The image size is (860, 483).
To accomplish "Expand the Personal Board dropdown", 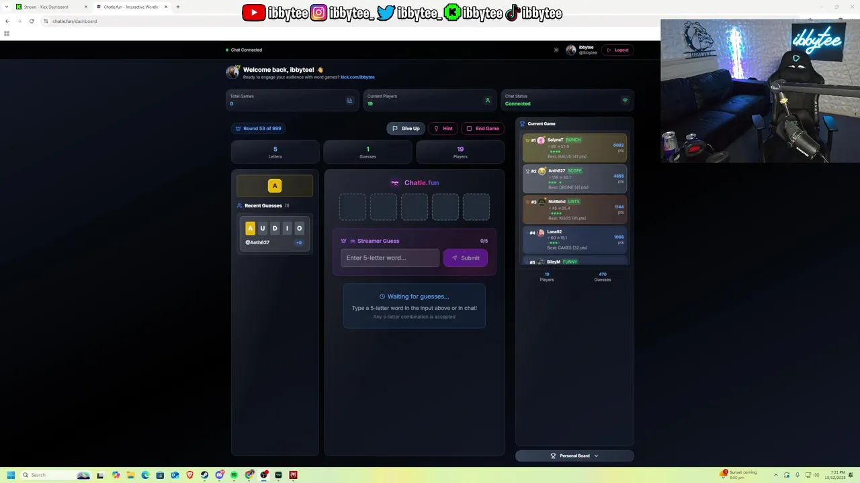I will pos(574,455).
